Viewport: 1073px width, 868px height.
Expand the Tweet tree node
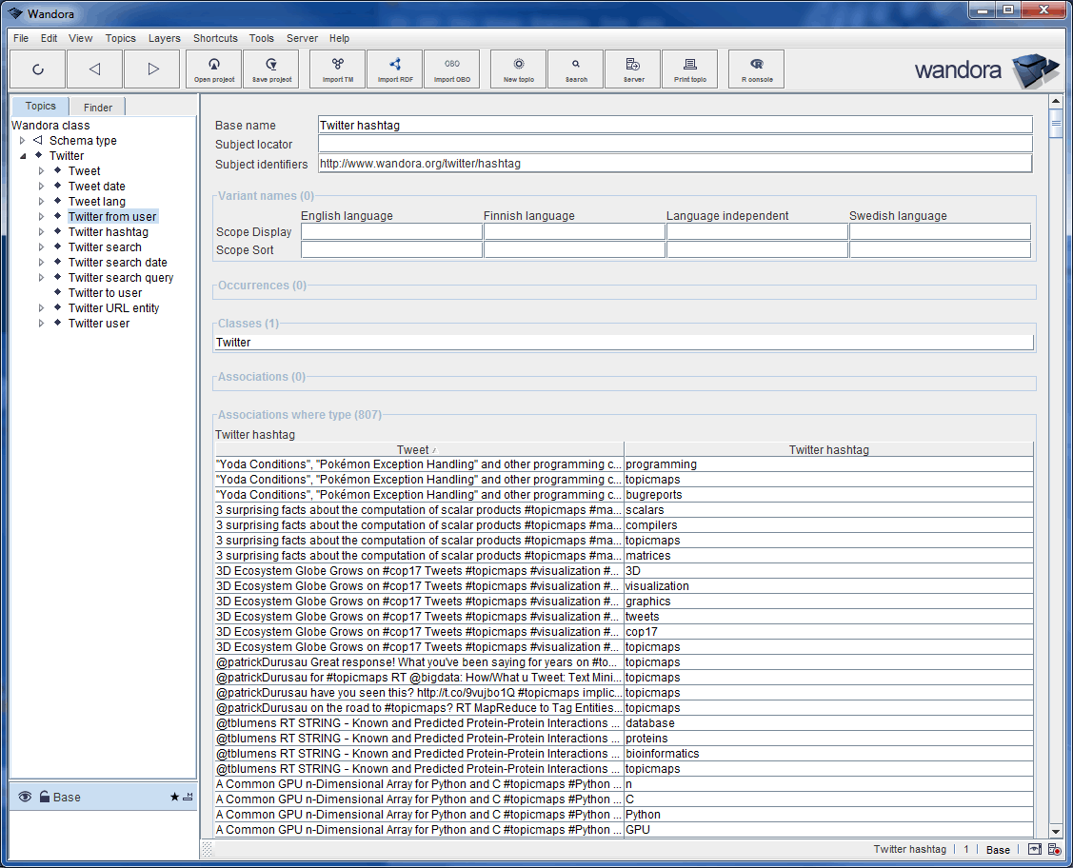[41, 170]
